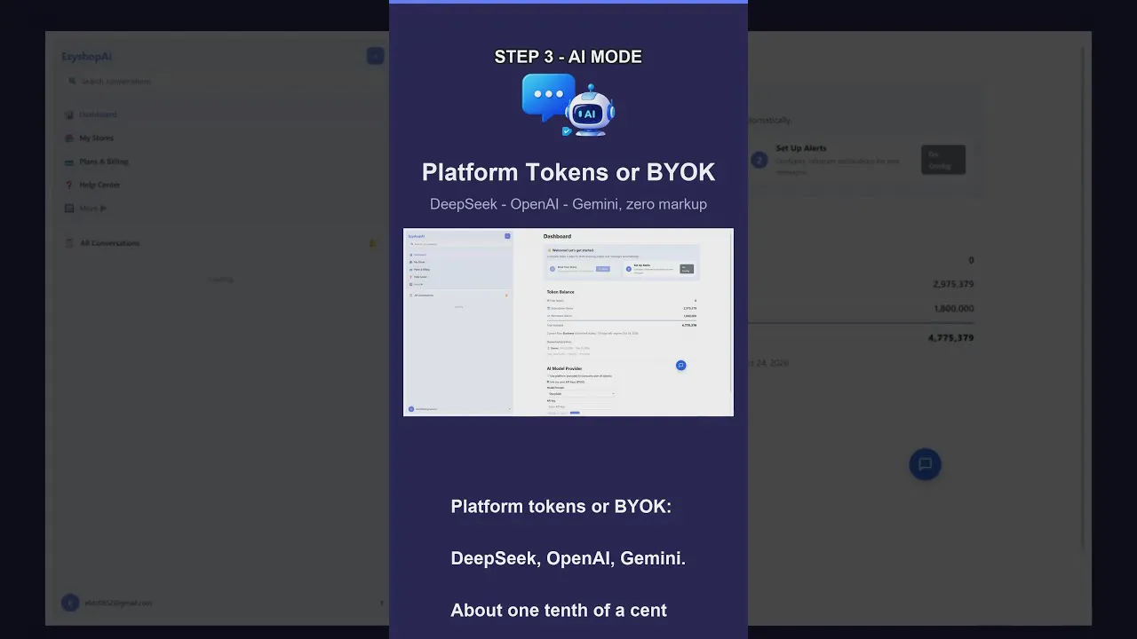The image size is (1137, 639).
Task: Click the blue Bind button in center thumbnail
Action: tap(603, 269)
